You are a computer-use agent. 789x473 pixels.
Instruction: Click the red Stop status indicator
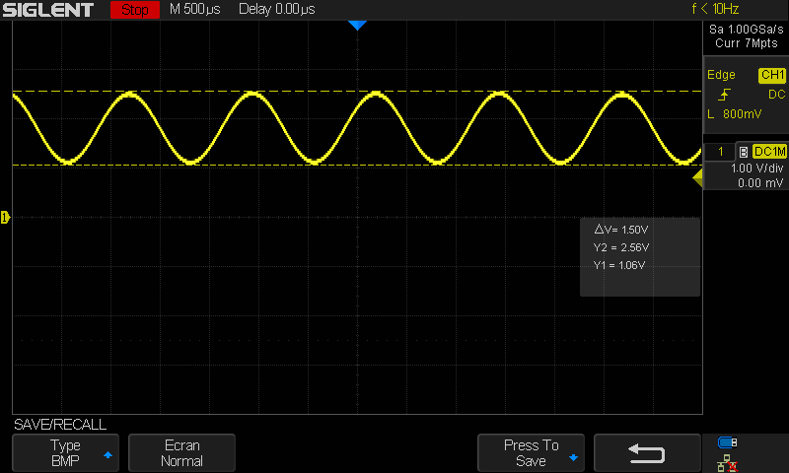[135, 10]
